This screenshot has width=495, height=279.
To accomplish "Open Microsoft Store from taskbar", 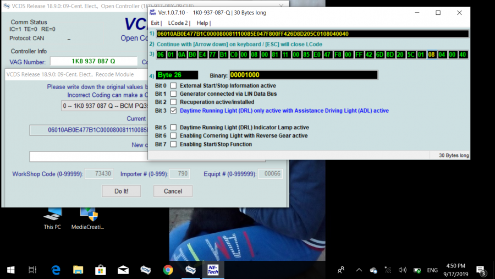I will pos(101,270).
